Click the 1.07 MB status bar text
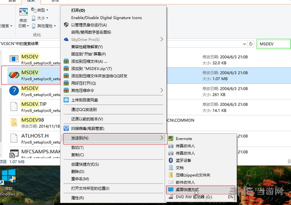This screenshot has height=205, width=291. [x=17, y=162]
